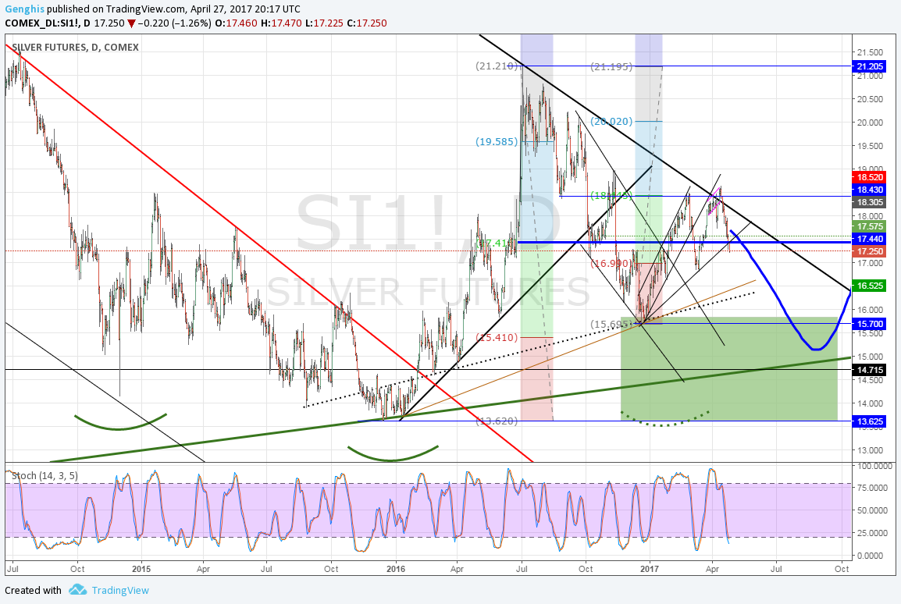Click the (20.020) fib level label
The height and width of the screenshot is (604, 901).
click(612, 121)
